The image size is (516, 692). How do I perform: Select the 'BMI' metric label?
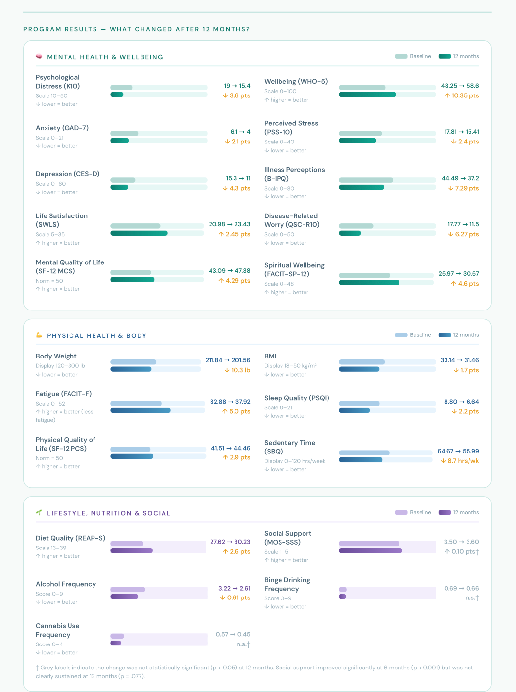[x=270, y=356]
